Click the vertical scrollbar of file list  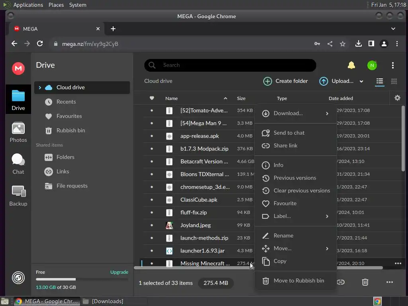(x=403, y=138)
